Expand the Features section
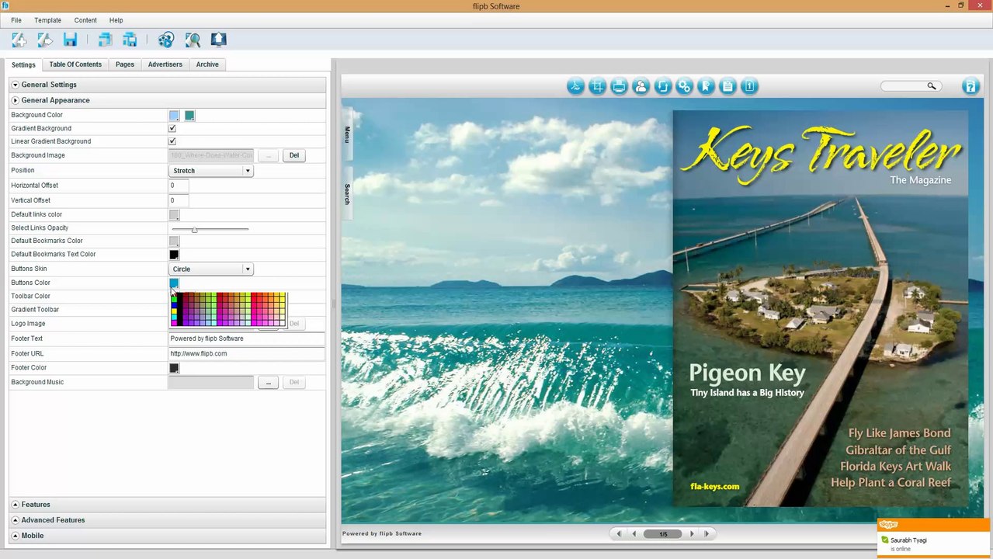 [167, 505]
